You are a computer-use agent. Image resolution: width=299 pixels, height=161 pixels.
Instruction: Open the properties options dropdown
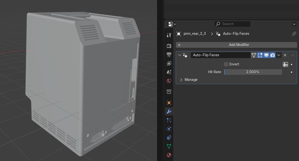pos(294,24)
